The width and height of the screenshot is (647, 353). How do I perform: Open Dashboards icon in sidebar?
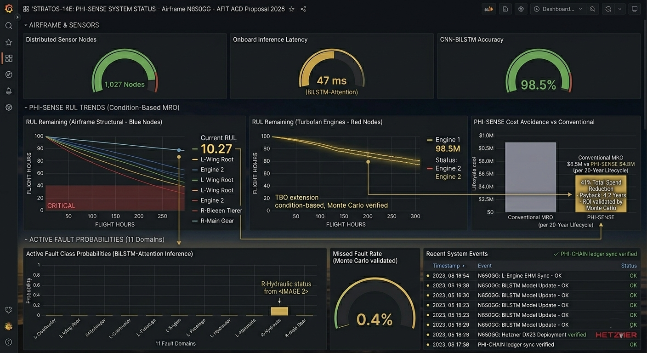8,58
